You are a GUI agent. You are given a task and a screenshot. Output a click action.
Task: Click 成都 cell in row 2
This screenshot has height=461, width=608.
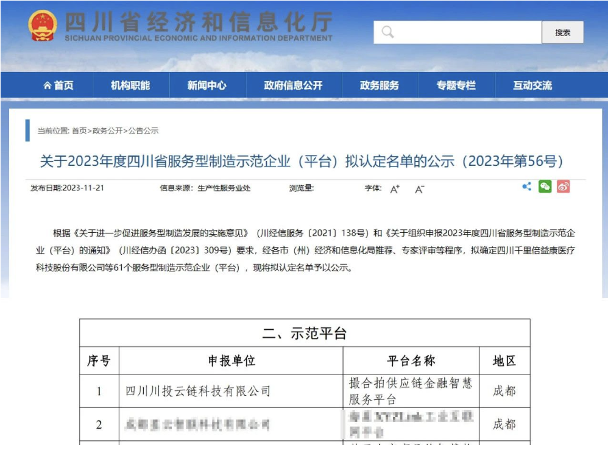pos(504,424)
